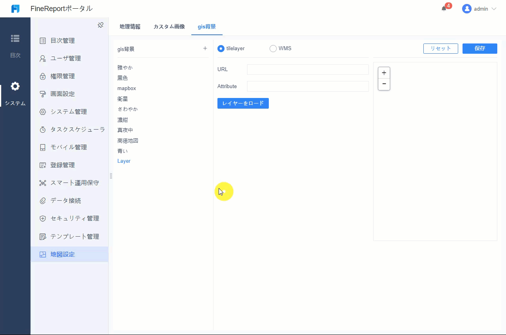Switch to the 地理情報 tab
This screenshot has width=506, height=335.
130,27
